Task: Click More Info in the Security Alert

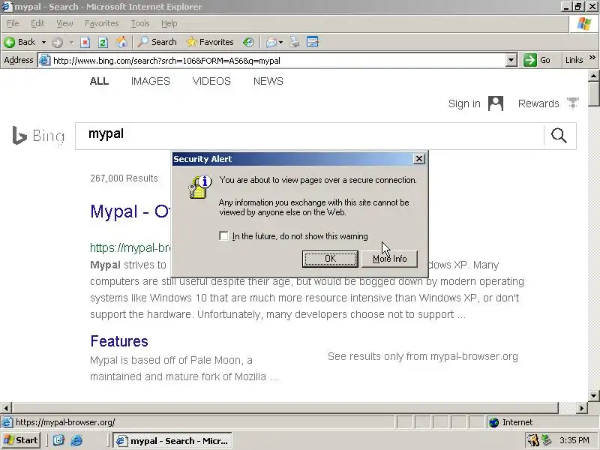Action: tap(389, 259)
